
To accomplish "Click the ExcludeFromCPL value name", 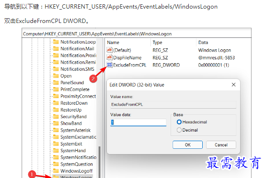I will tap(130, 65).
